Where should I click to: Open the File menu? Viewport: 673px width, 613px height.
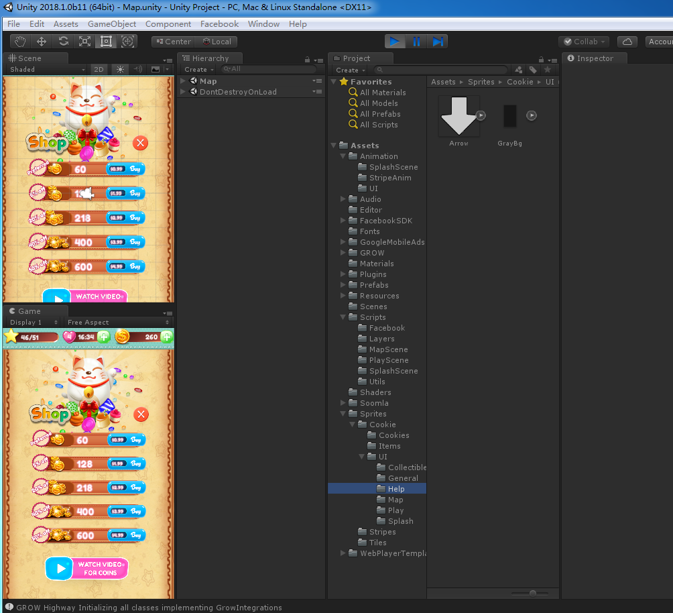coord(13,24)
